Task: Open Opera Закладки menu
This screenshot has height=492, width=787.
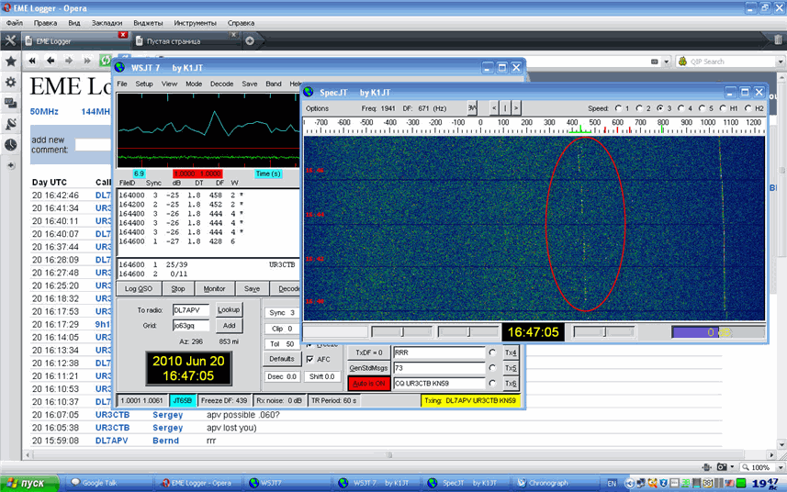Action: (x=107, y=23)
